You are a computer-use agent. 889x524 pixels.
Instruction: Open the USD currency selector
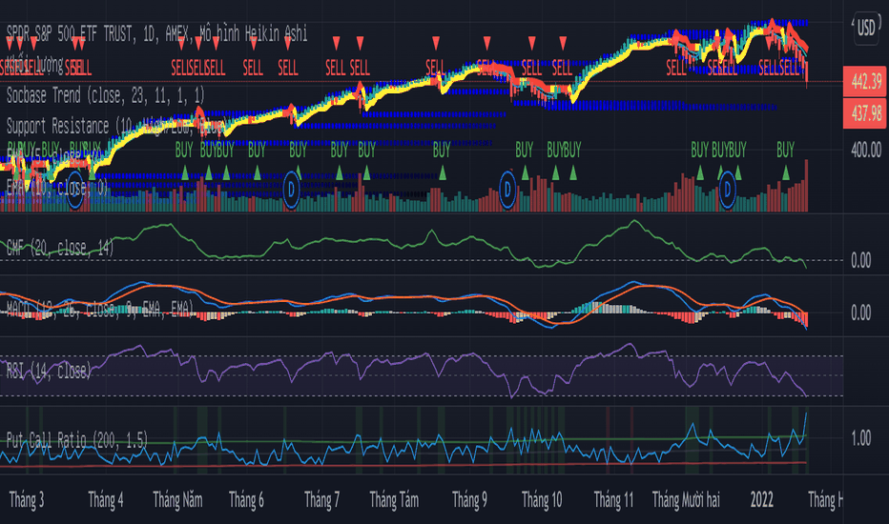(866, 27)
